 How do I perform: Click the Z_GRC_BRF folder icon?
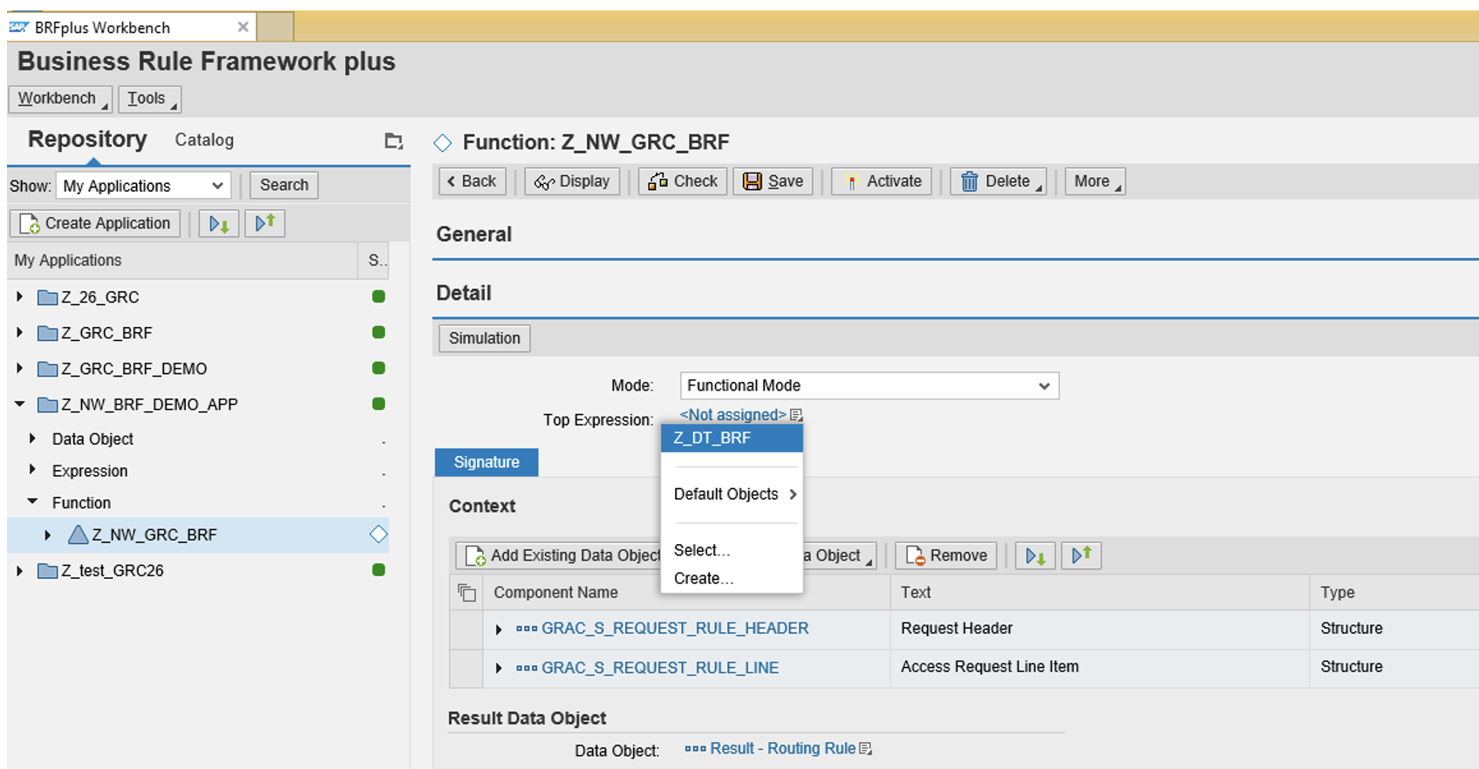pyautogui.click(x=48, y=333)
